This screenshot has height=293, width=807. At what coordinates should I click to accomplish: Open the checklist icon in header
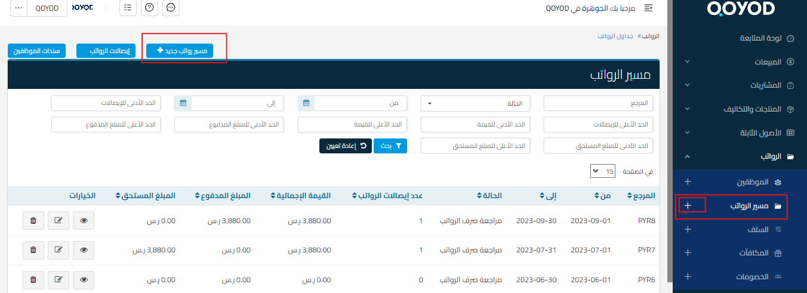coord(128,8)
